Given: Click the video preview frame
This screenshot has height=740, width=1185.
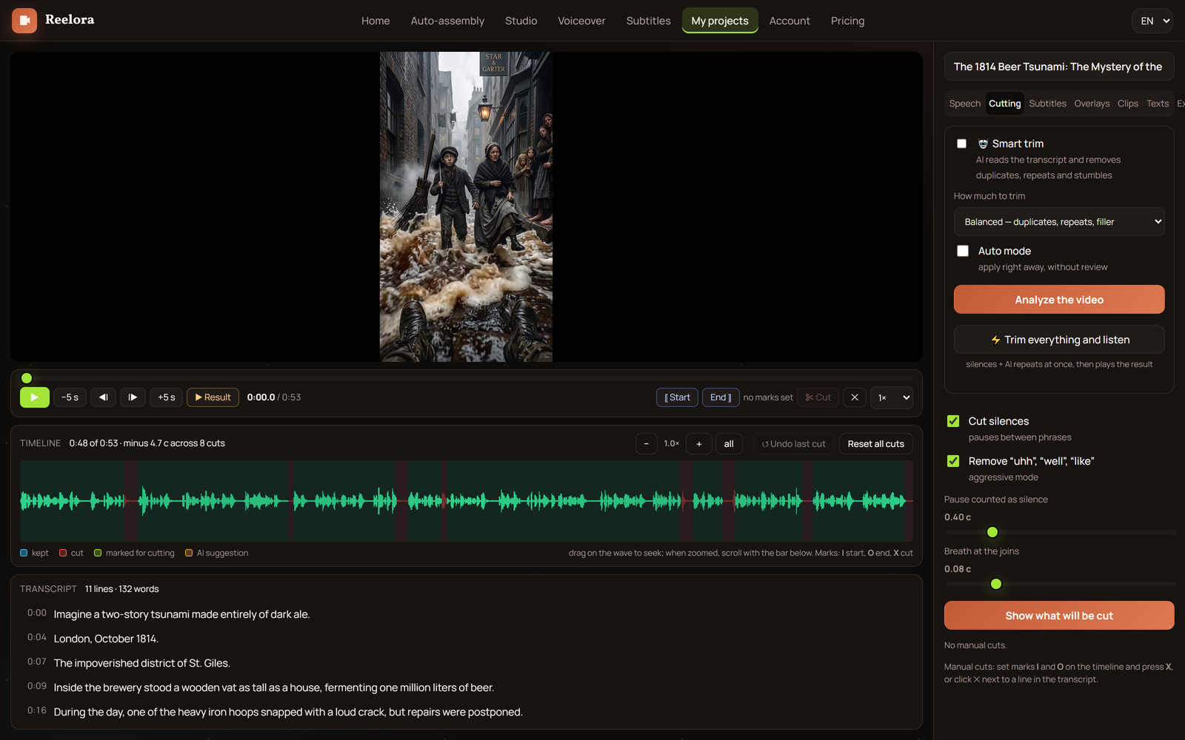Looking at the screenshot, I should (x=466, y=206).
